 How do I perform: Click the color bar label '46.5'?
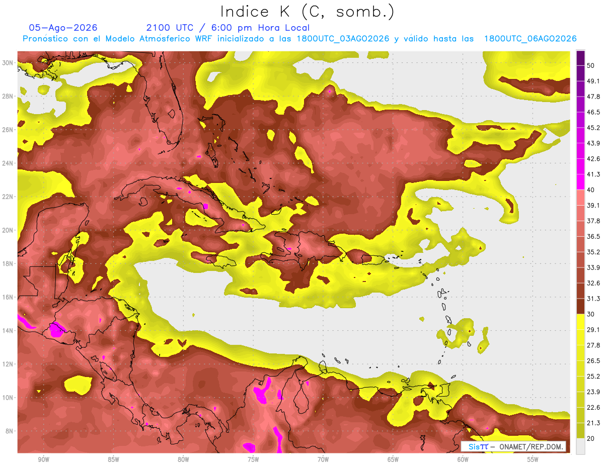tap(593, 112)
